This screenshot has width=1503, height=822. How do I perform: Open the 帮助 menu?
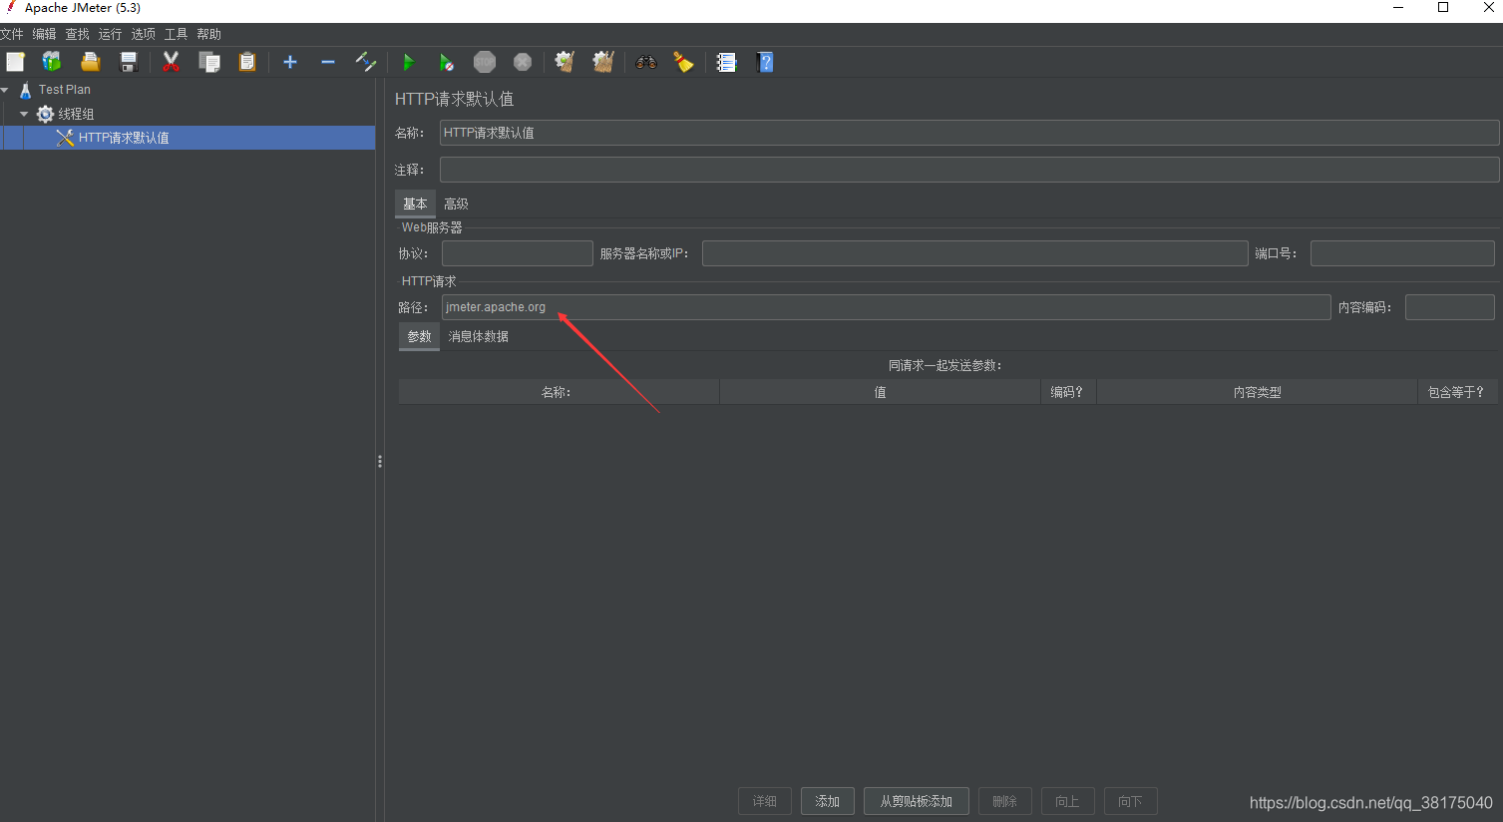[208, 34]
